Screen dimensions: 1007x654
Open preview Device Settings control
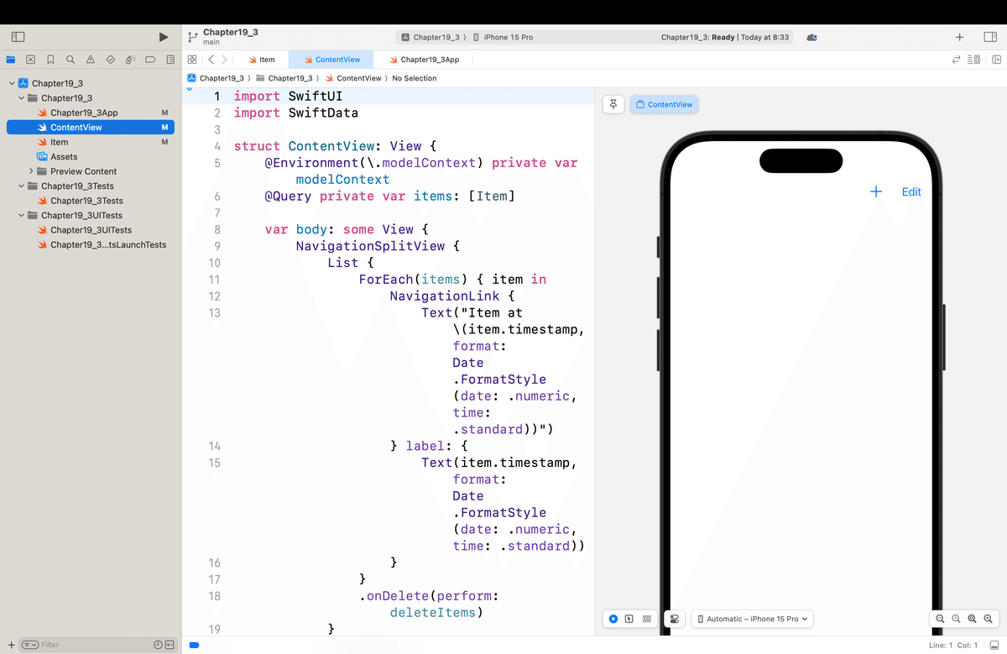(x=675, y=619)
